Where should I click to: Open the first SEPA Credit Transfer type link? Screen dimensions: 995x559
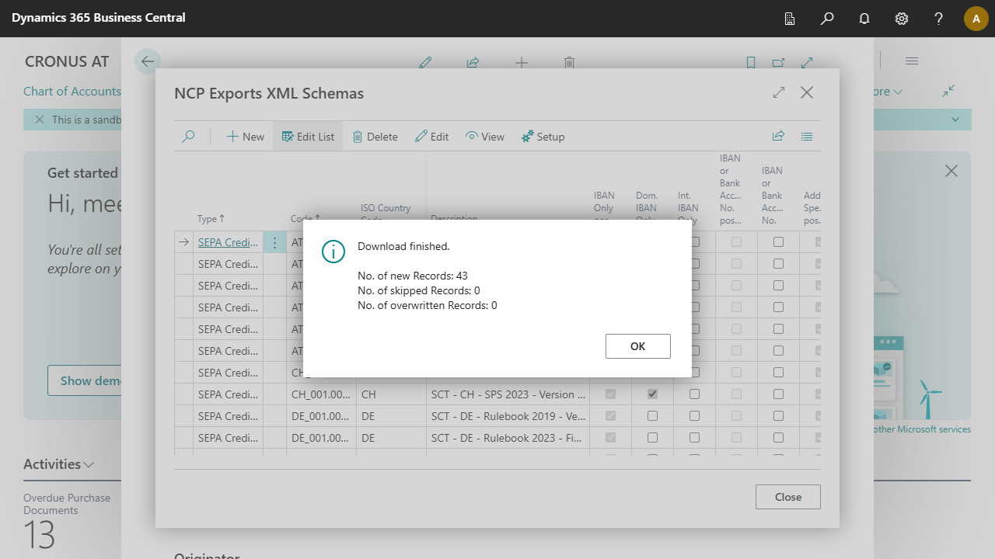coord(228,242)
